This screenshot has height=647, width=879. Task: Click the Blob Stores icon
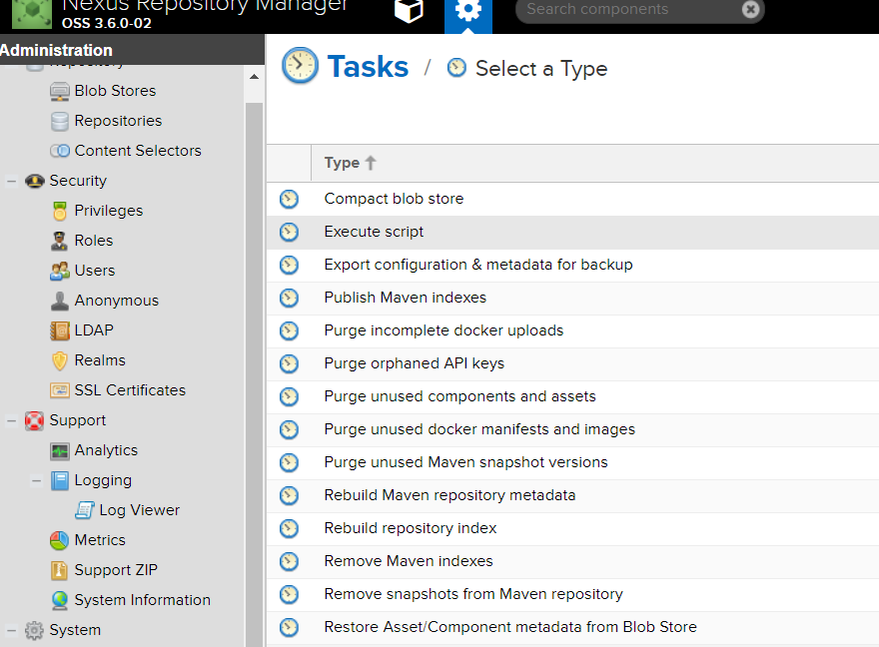60,91
